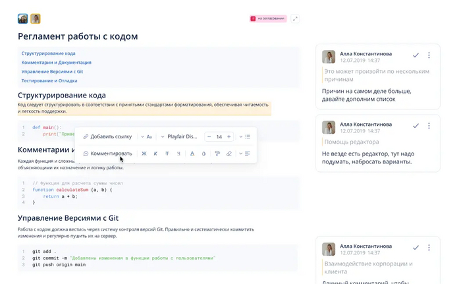The height and width of the screenshot is (284, 461).
Task: Click the font size field showing 14
Action: click(x=219, y=136)
